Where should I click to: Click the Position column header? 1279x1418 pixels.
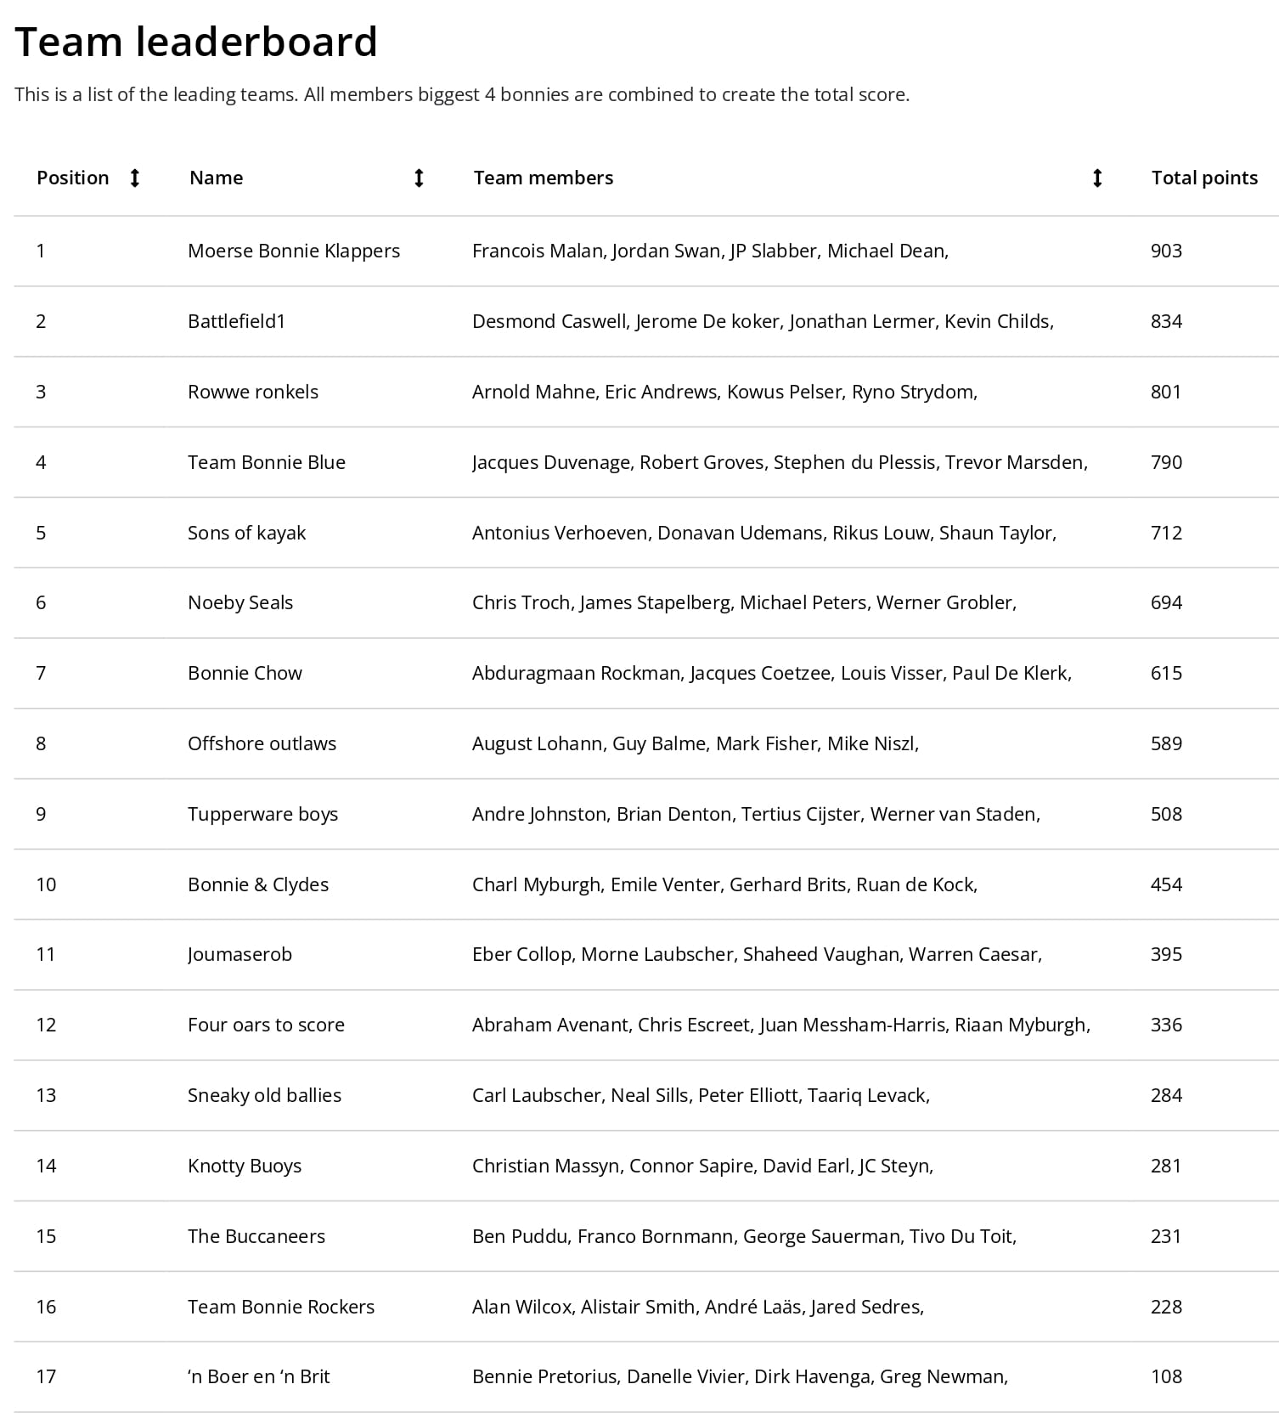73,178
